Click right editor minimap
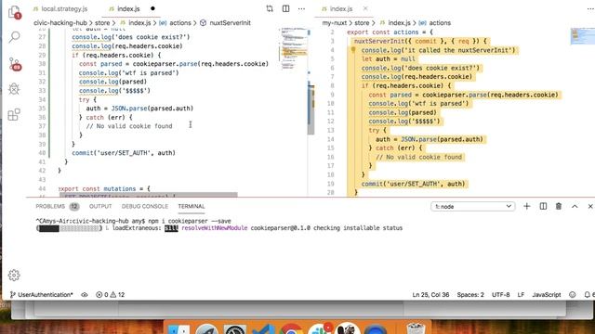 tap(583, 36)
